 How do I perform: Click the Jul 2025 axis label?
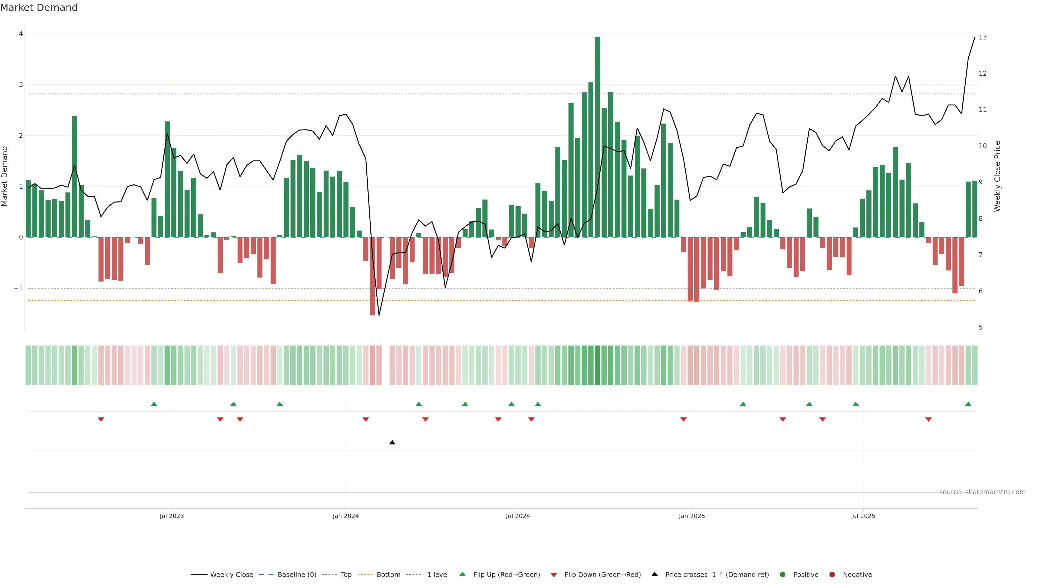pyautogui.click(x=863, y=516)
